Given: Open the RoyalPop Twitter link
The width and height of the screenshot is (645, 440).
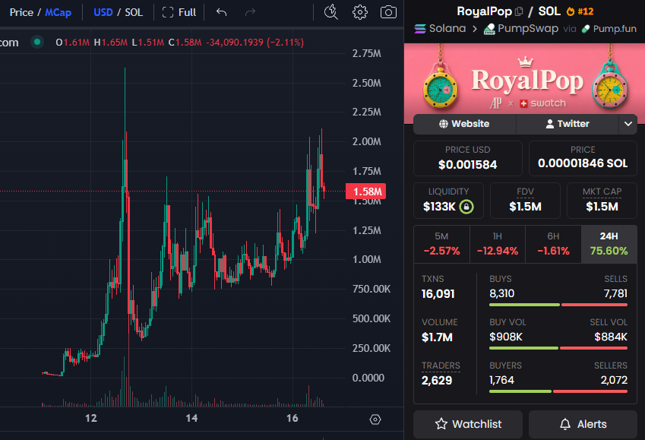Looking at the screenshot, I should [568, 124].
